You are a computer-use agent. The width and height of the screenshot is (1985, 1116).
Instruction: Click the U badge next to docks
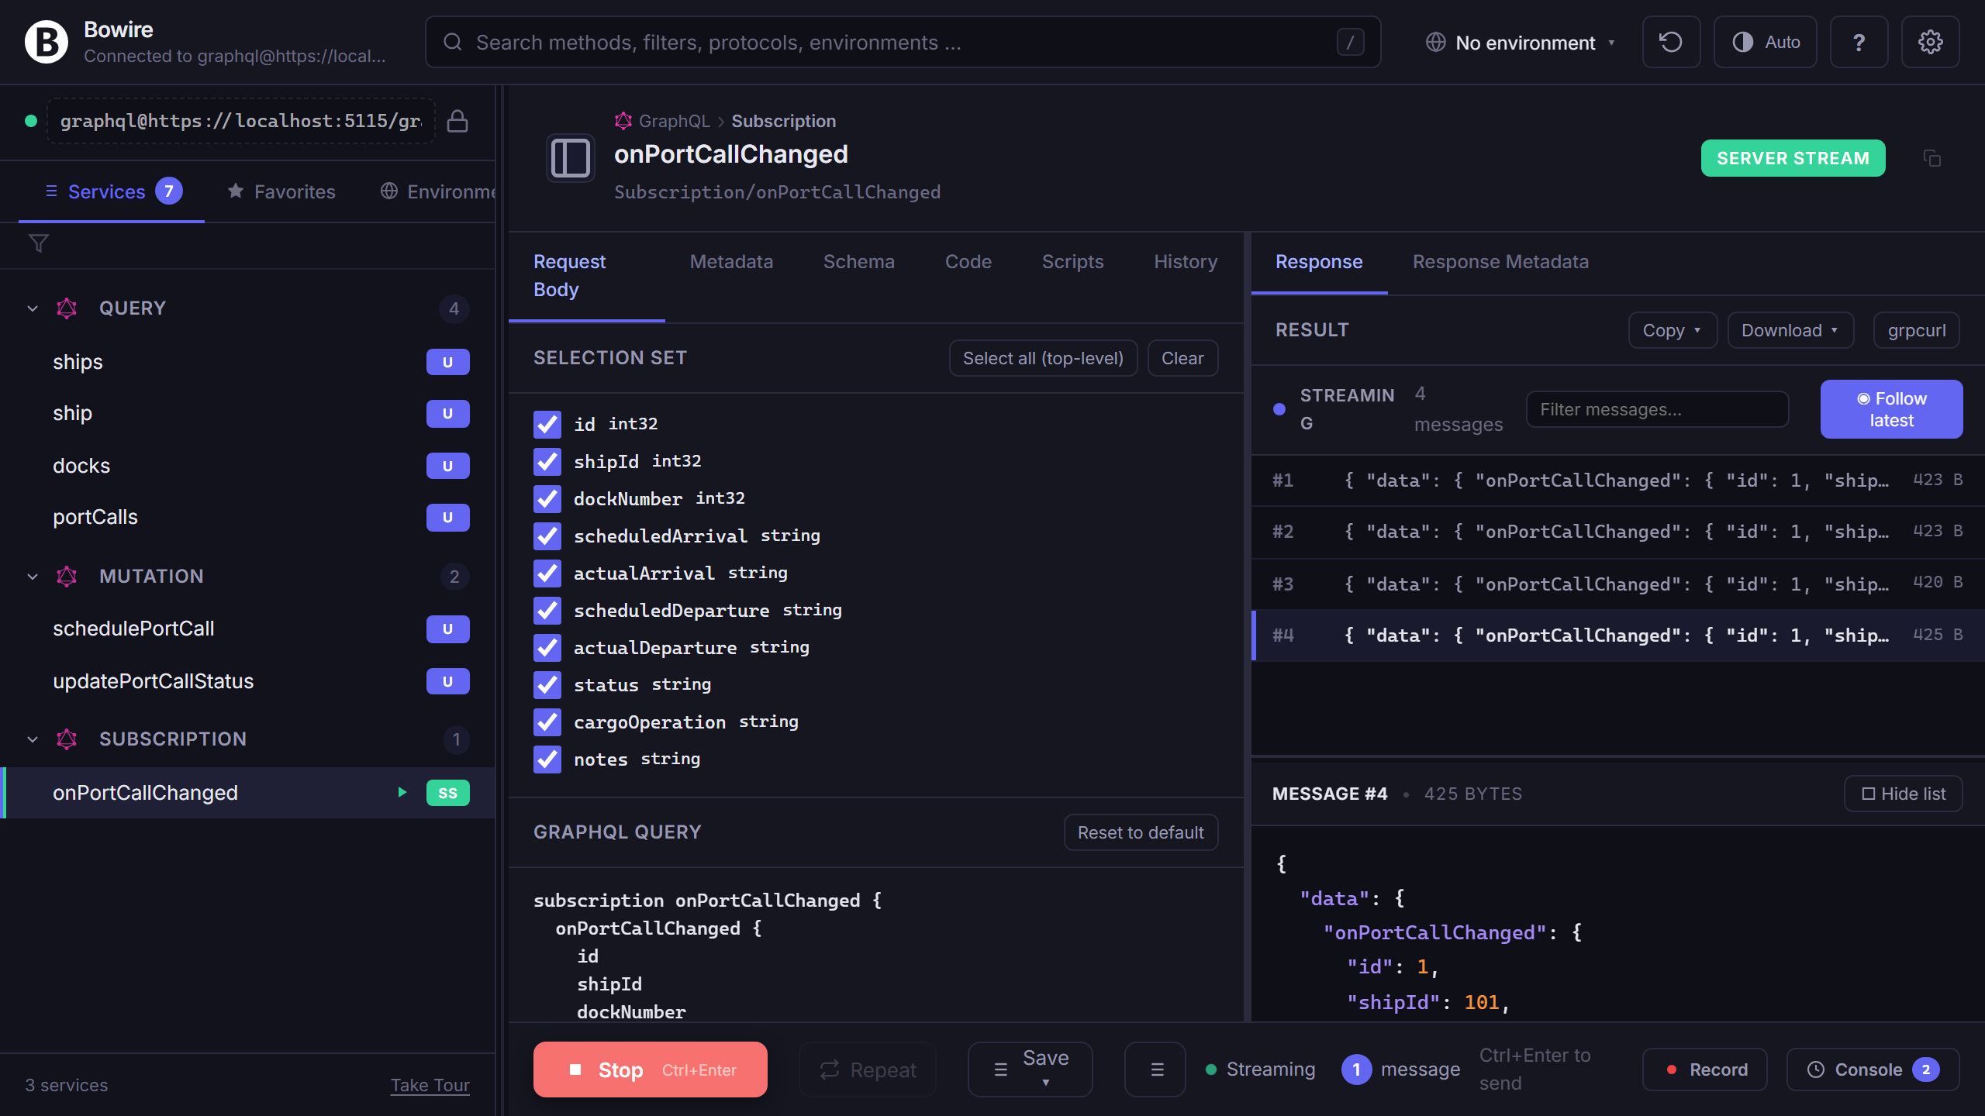447,466
